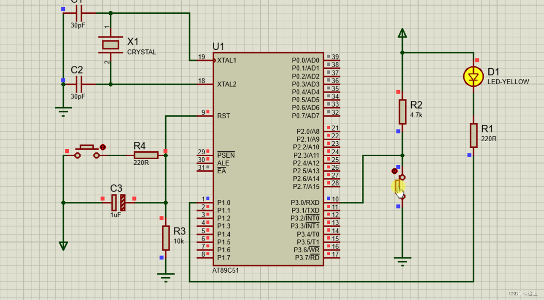Select ground symbol below the P3.0 switch
The height and width of the screenshot is (300, 544).
click(402, 262)
